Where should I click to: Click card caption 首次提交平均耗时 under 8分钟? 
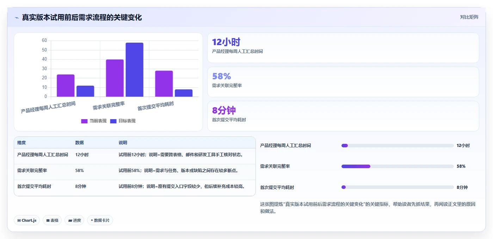(229, 120)
